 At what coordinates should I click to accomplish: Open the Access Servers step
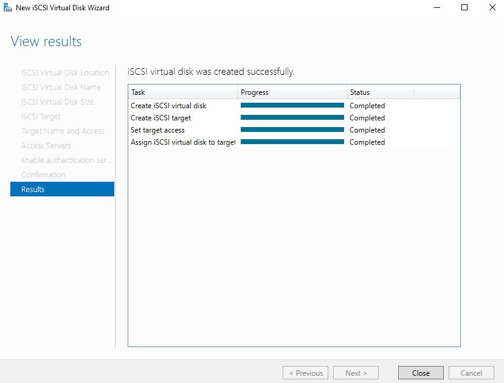click(46, 145)
